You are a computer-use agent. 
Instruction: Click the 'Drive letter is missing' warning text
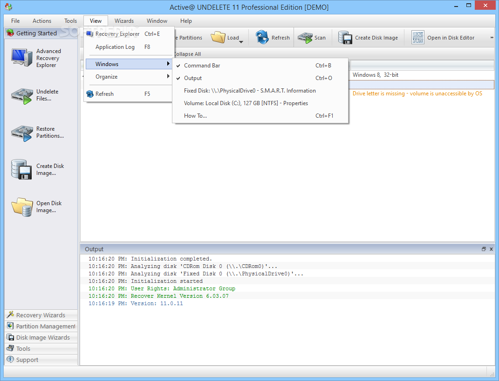coord(417,94)
